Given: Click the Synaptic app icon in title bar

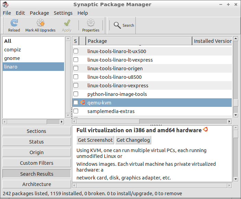Looking at the screenshot, I should click(5, 4).
